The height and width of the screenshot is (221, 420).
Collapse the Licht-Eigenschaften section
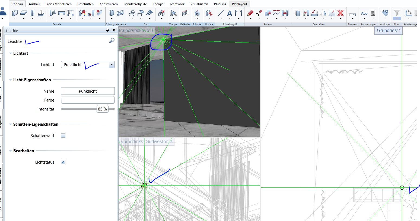[10, 80]
